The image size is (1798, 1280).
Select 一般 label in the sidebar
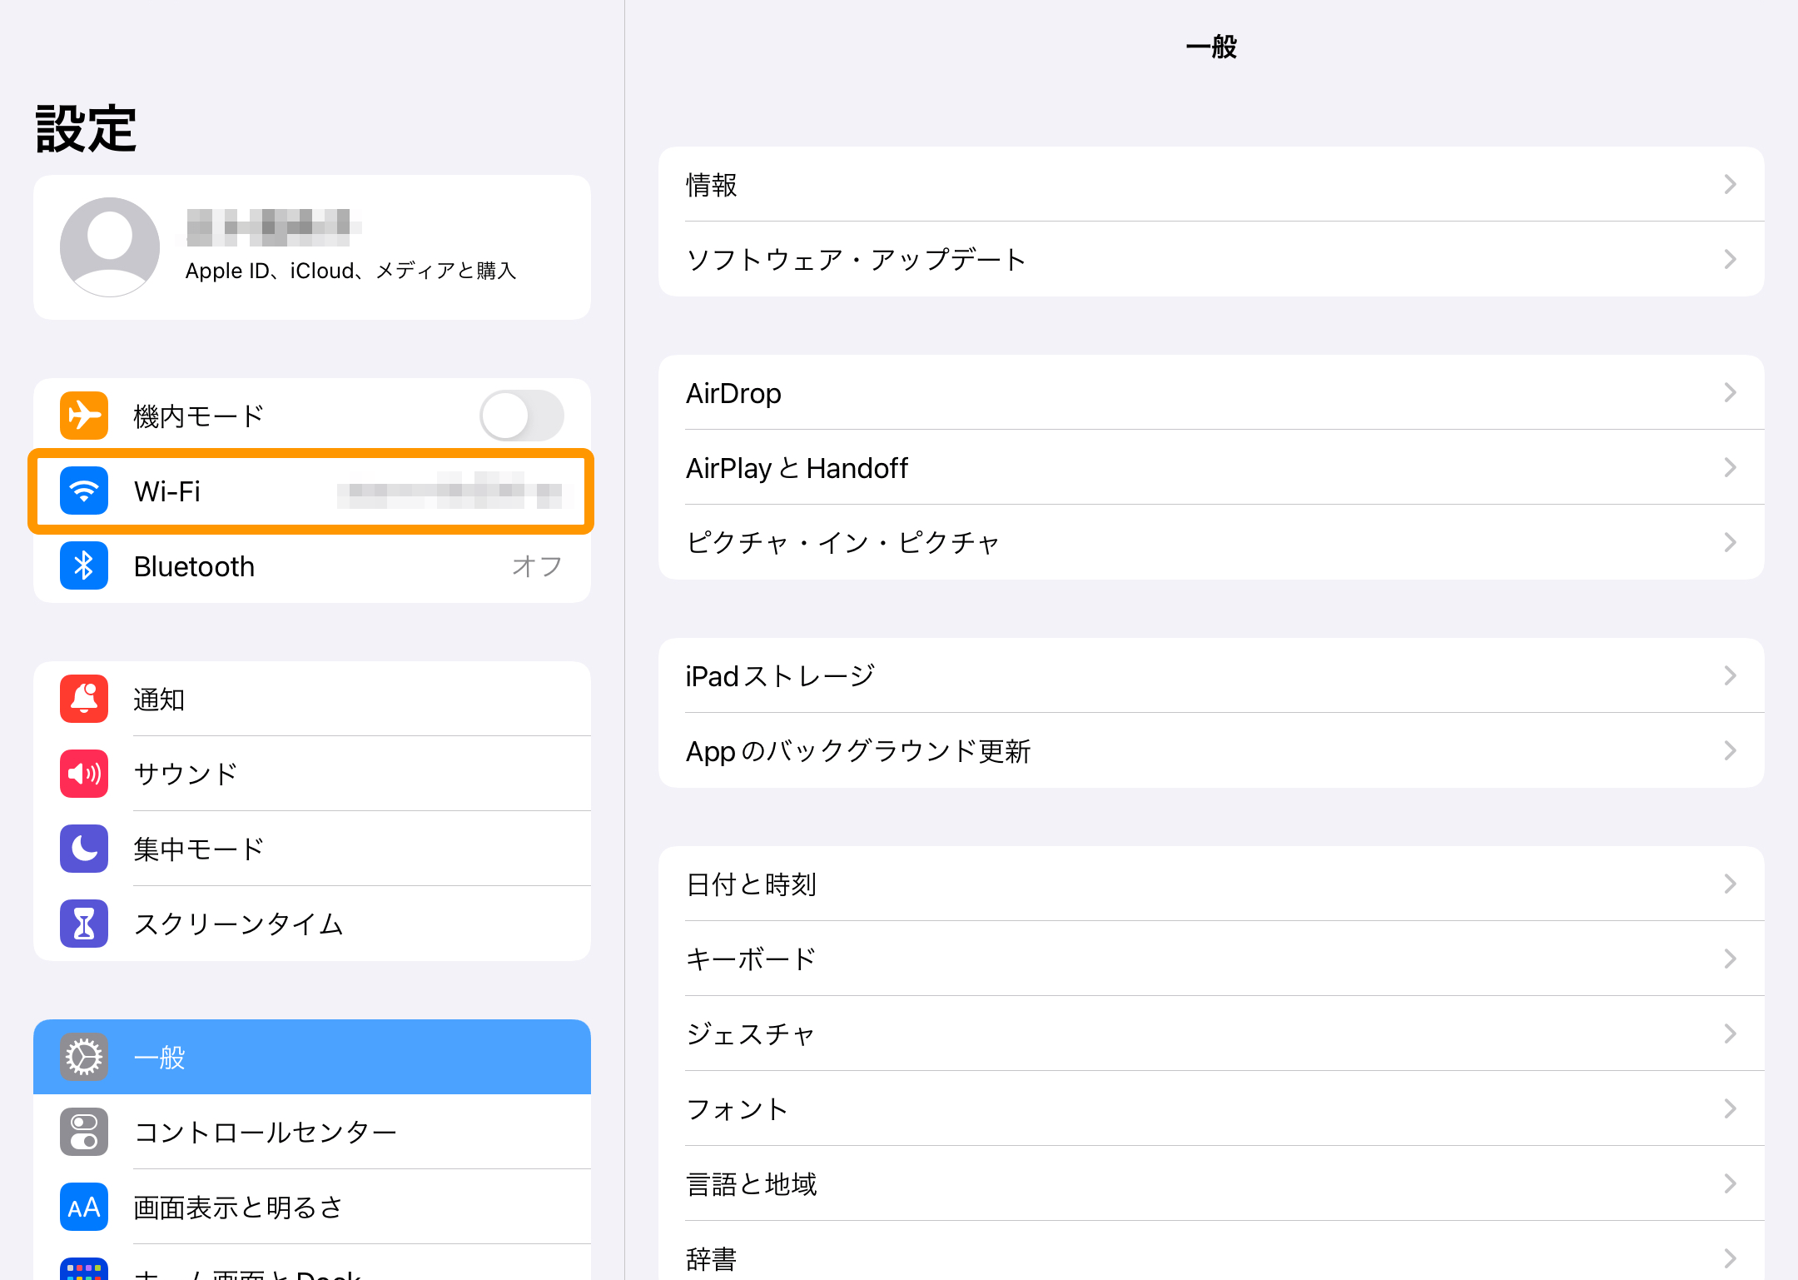[x=160, y=1058]
